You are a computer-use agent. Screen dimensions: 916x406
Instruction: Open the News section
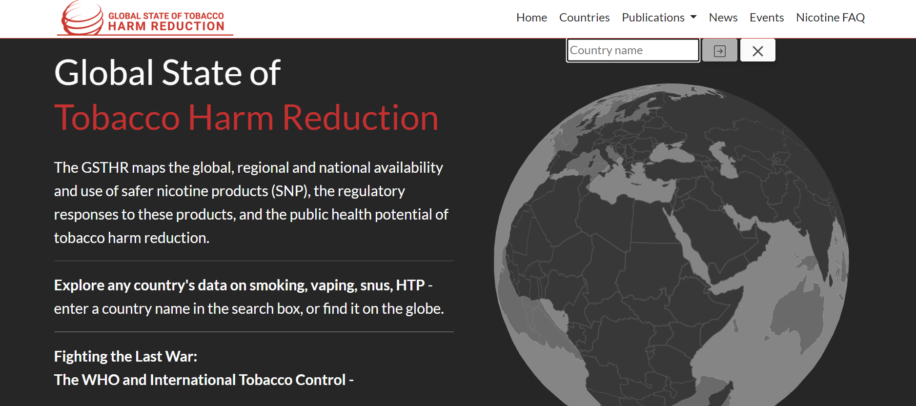pos(723,18)
